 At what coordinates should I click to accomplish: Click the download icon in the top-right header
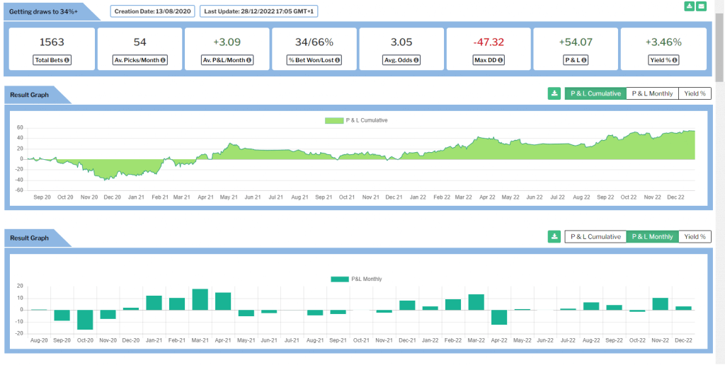tap(689, 6)
